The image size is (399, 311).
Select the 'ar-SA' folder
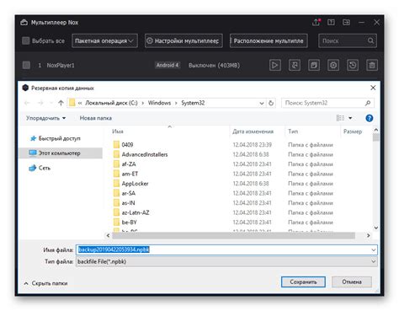(x=129, y=193)
